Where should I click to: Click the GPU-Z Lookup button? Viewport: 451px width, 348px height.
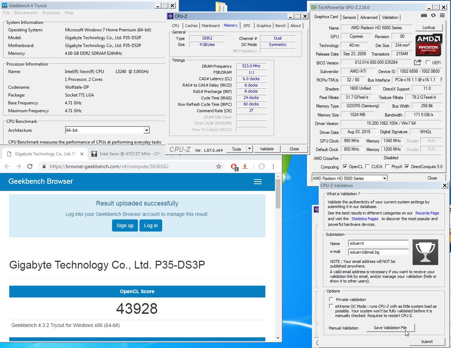tap(429, 27)
